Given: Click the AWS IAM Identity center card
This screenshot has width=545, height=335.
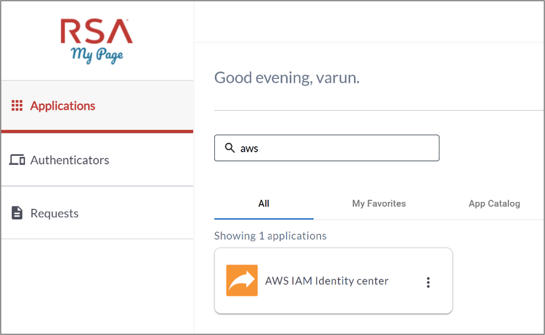Looking at the screenshot, I should pos(333,281).
